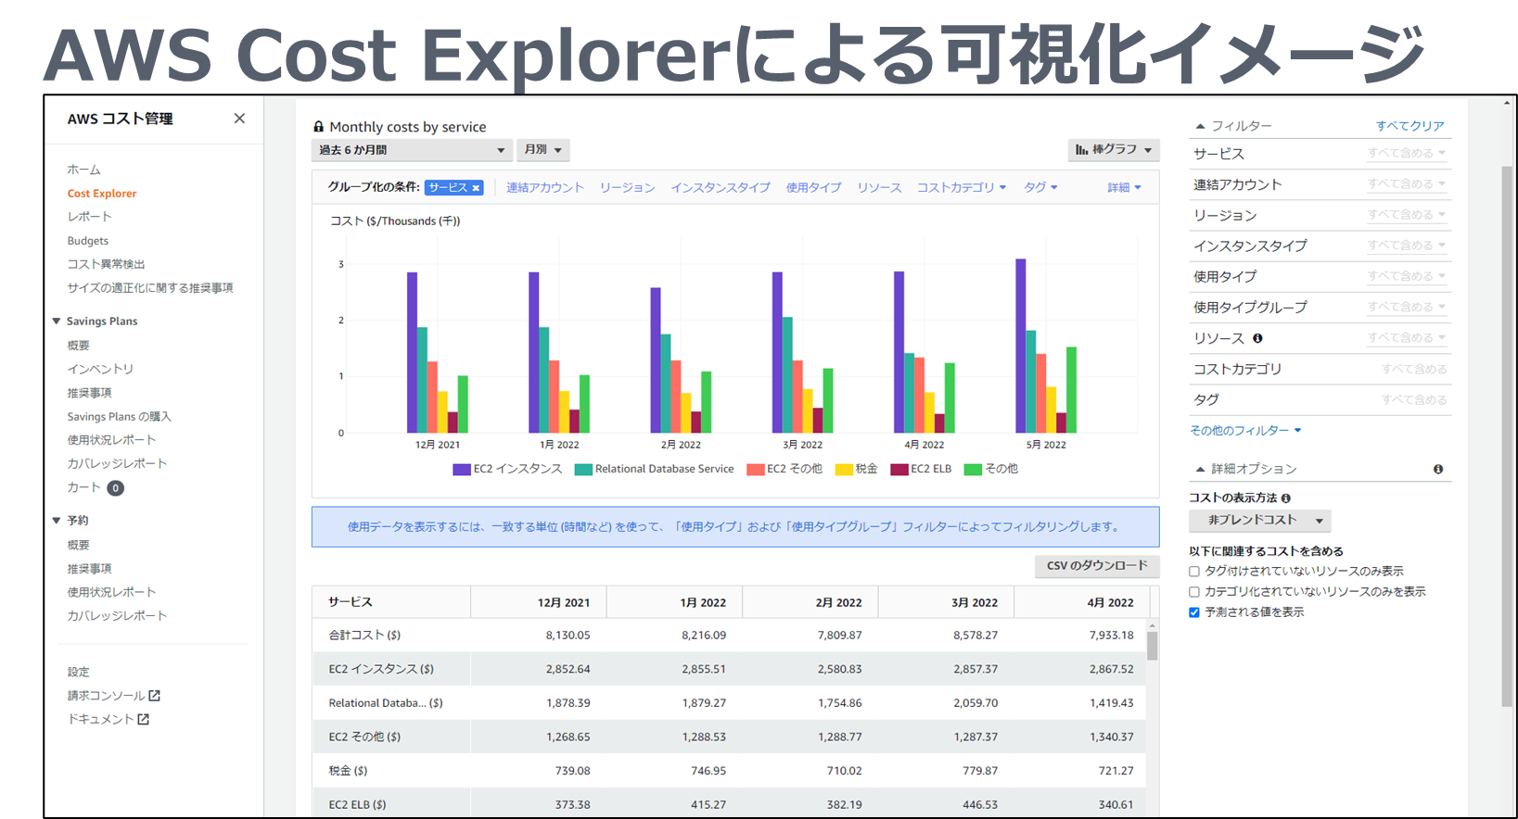Open the 過去 6 か月間 date range dropdown
This screenshot has width=1518, height=819.
(412, 150)
